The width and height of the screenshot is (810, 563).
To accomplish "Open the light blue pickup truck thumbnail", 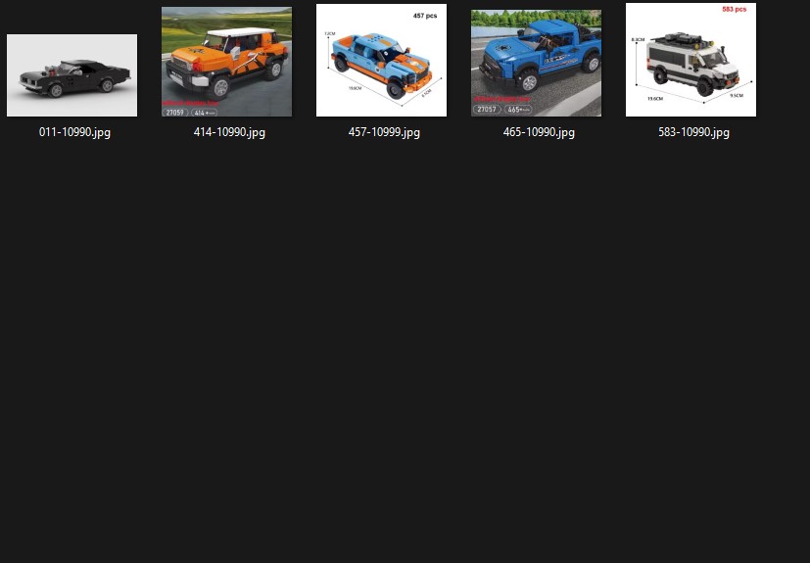I will pos(381,60).
